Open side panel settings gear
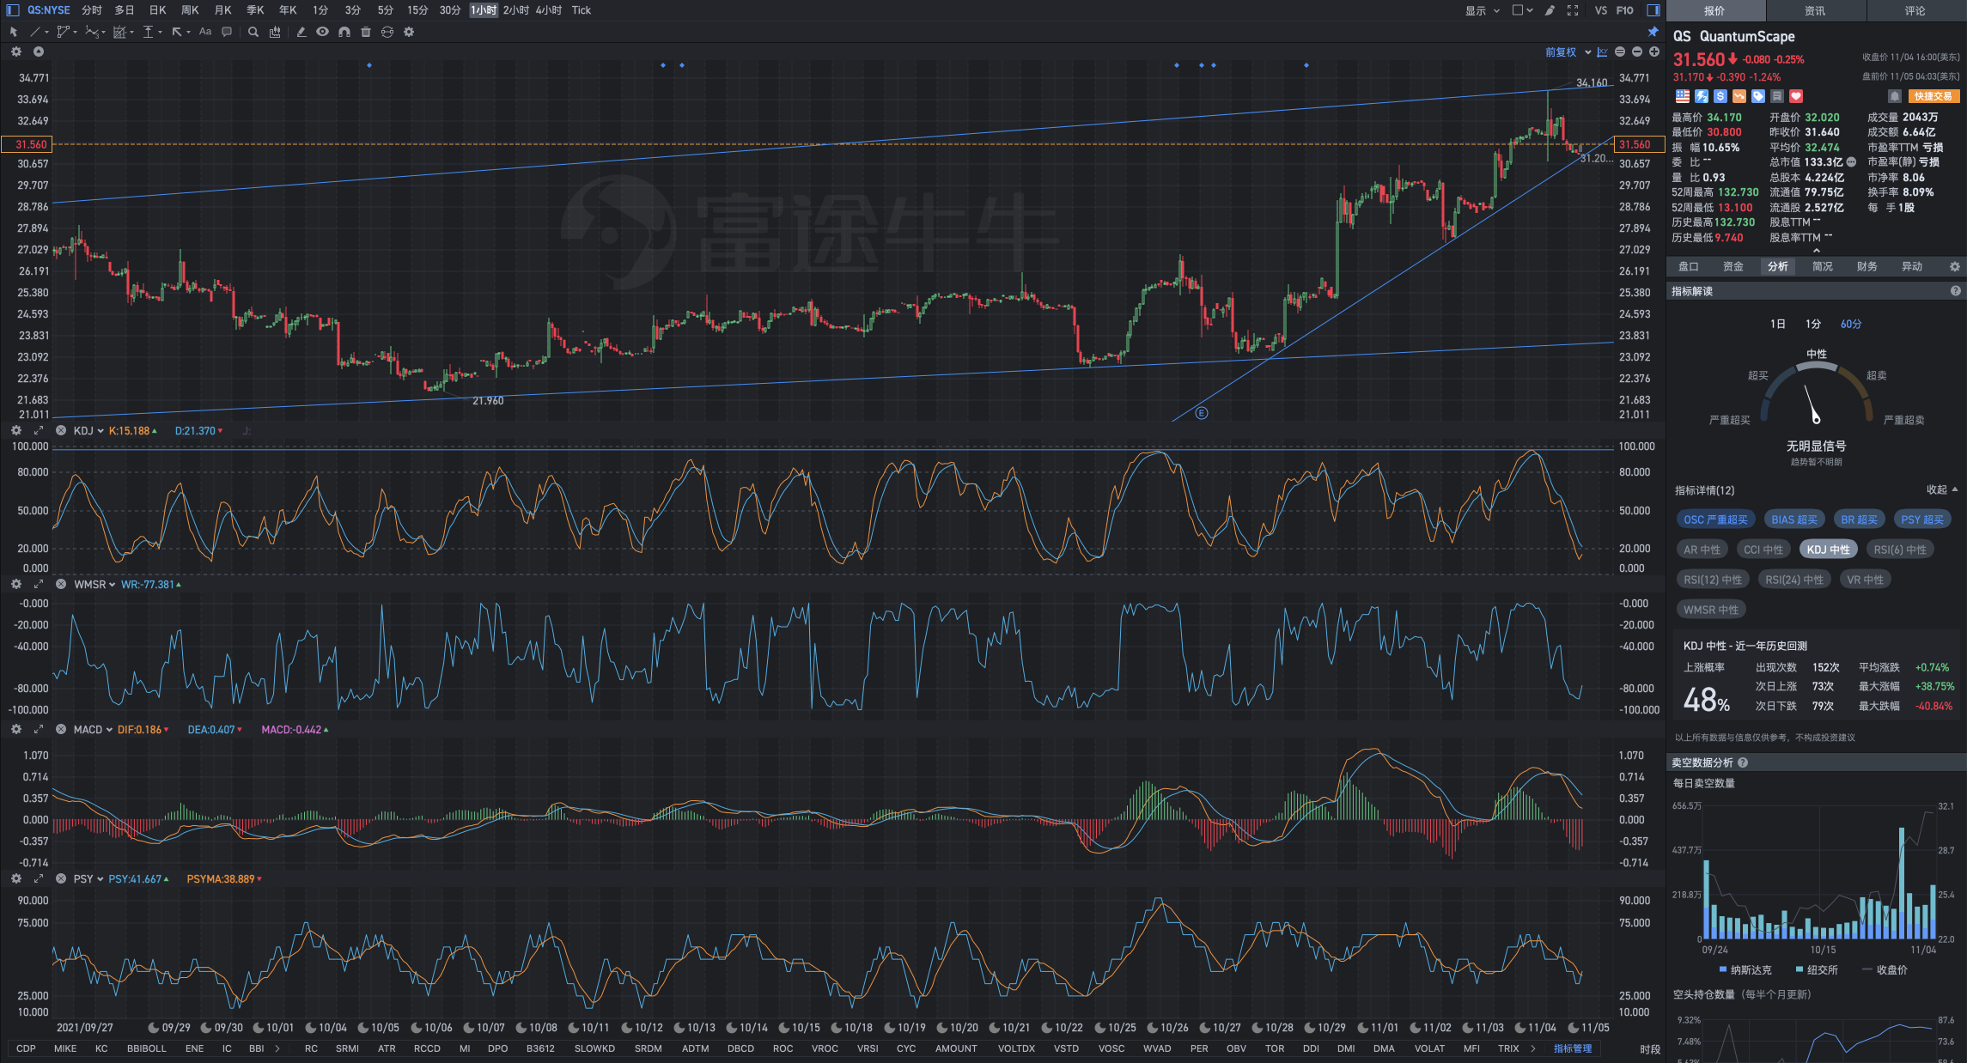 [1954, 266]
